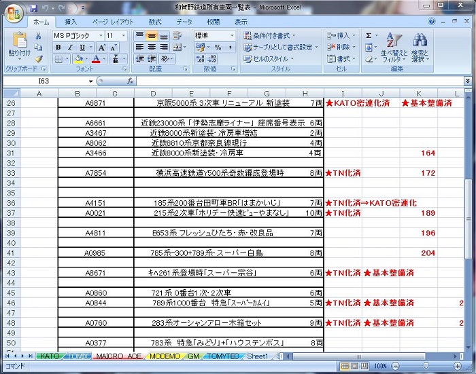Merge and center cells

[x=177, y=48]
